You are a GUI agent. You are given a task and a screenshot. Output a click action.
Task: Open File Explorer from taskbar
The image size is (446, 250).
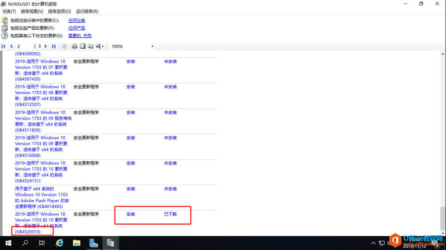coord(76,243)
